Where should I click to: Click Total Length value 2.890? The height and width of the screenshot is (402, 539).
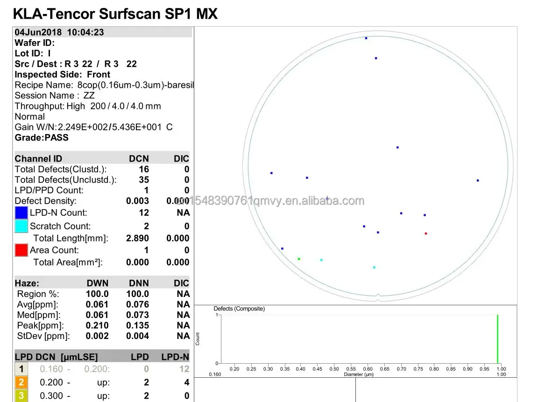[x=137, y=238]
